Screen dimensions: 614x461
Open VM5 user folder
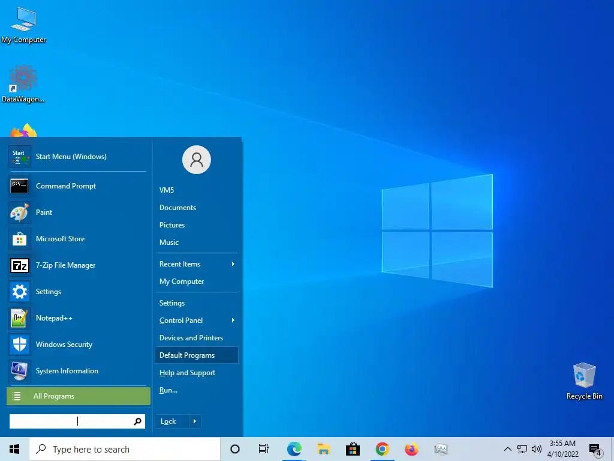(197, 190)
